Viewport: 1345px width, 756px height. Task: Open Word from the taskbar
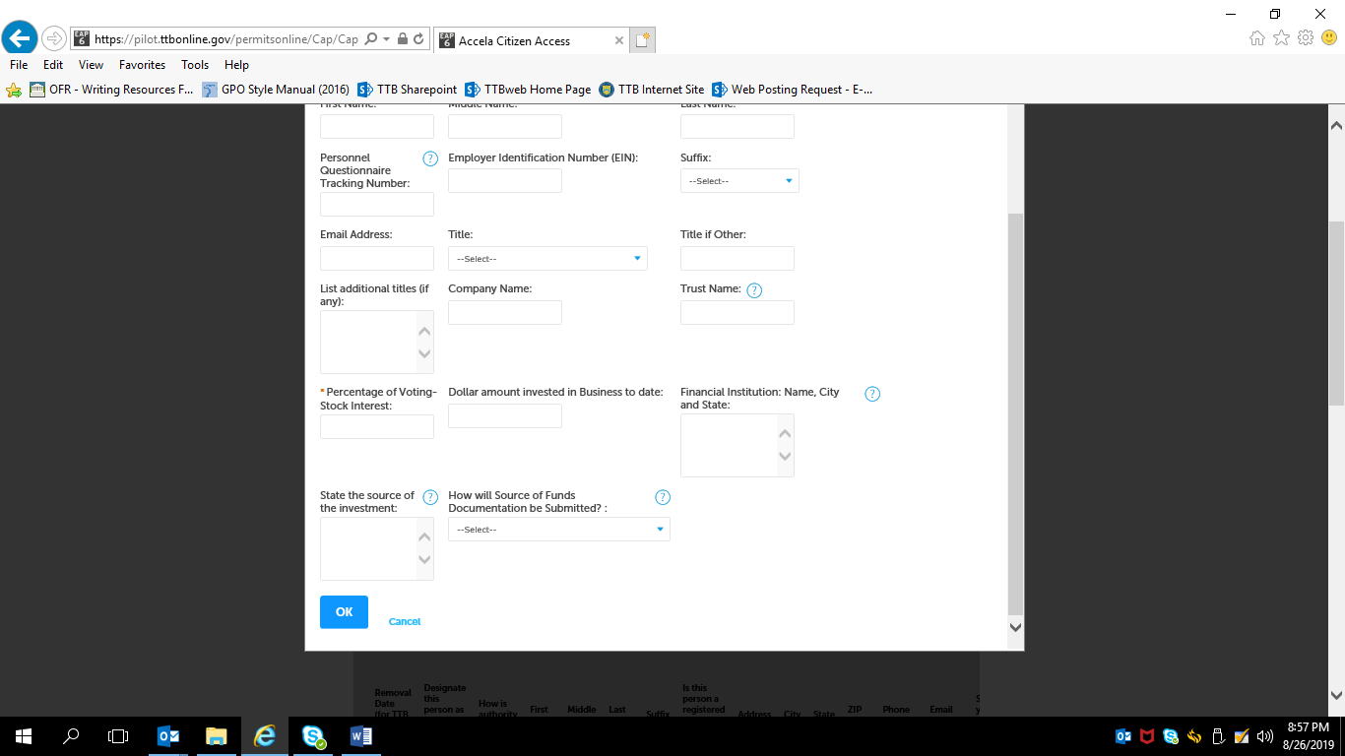click(x=361, y=735)
